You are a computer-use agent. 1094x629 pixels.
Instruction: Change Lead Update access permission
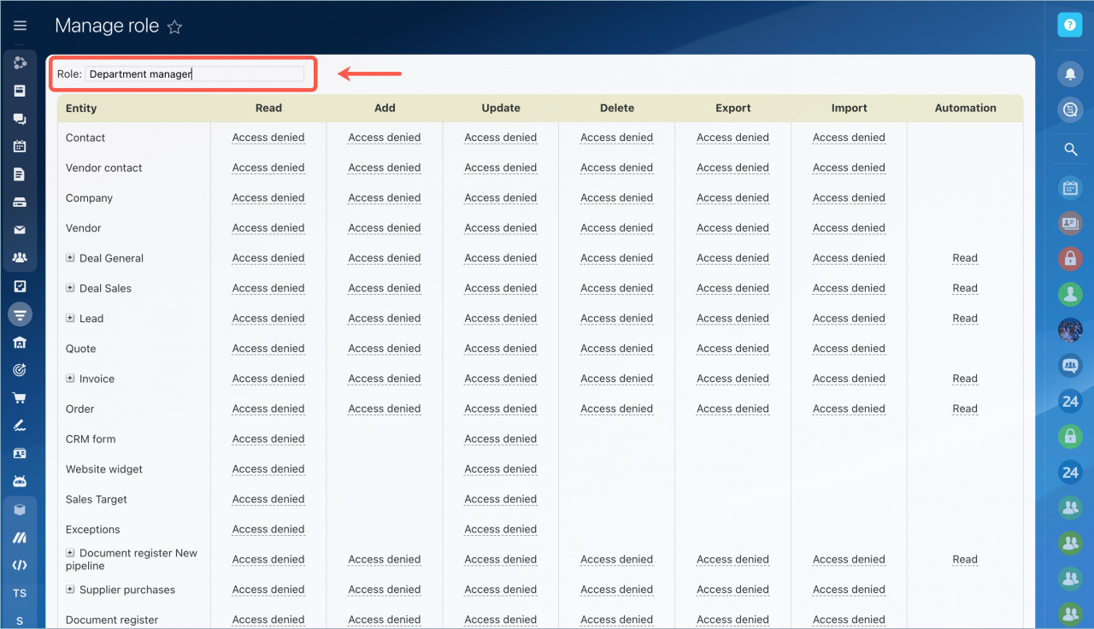point(501,318)
